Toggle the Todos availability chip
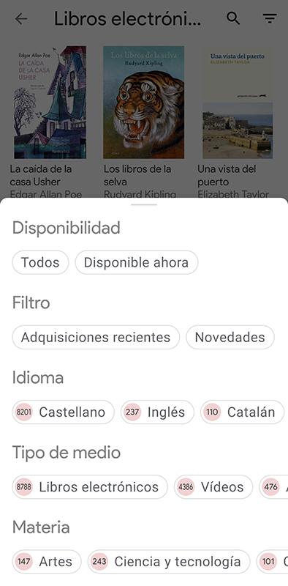The height and width of the screenshot is (586, 288). 40,262
